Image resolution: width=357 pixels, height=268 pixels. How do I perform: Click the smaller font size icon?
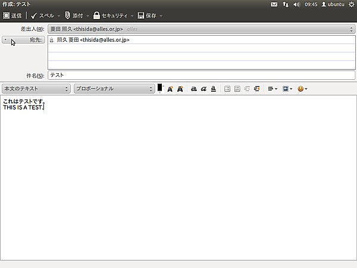pos(170,89)
